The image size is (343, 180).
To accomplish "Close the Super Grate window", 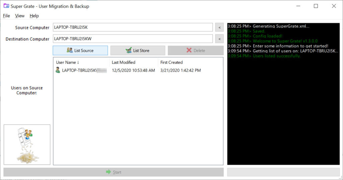I will pos(334,6).
